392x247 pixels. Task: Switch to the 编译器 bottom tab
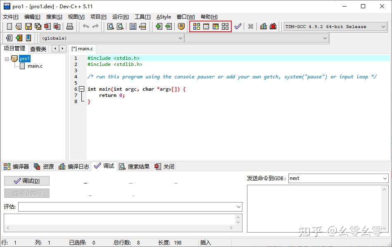[x=16, y=167]
